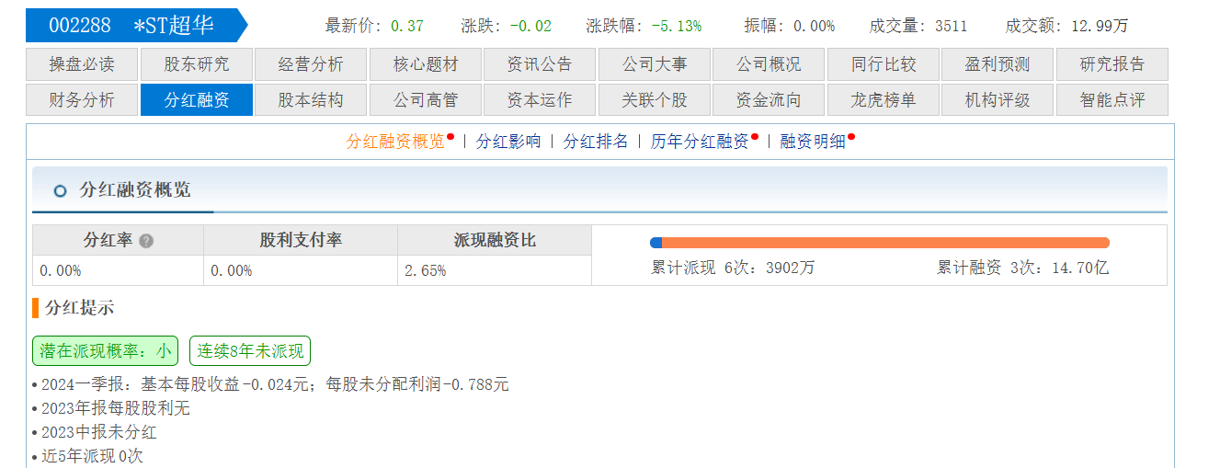
Task: Click the 2024一季报 earnings bullet line
Action: [275, 384]
